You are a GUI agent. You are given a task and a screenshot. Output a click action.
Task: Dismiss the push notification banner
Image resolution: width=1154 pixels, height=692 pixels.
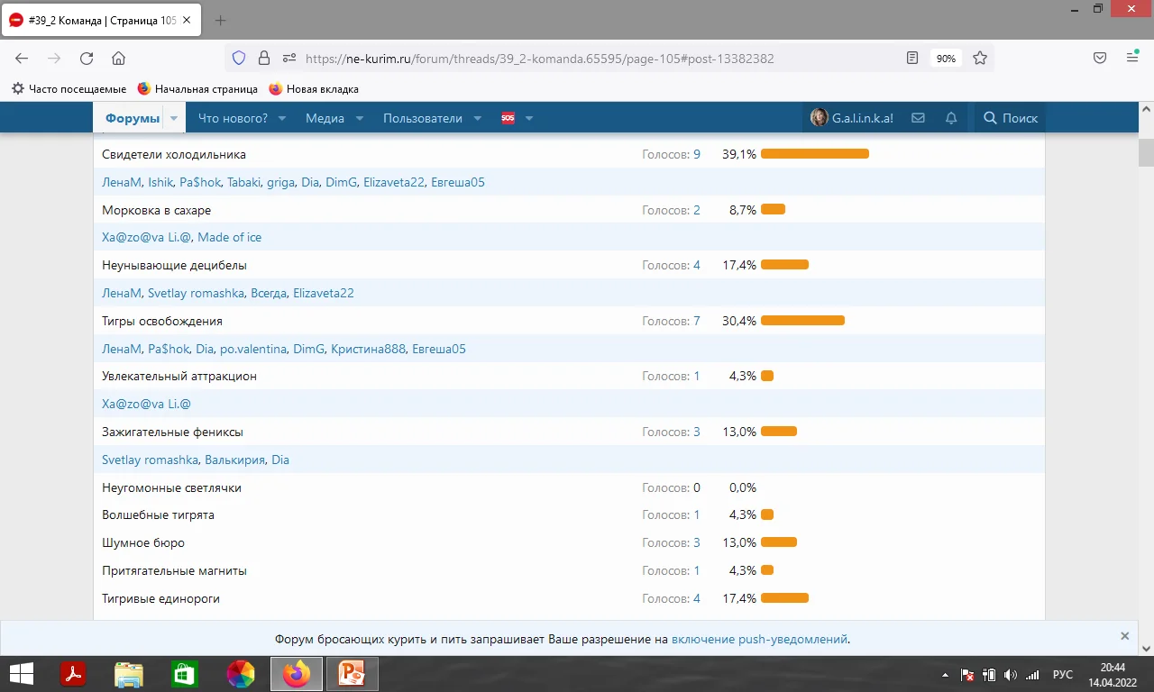[1124, 636]
